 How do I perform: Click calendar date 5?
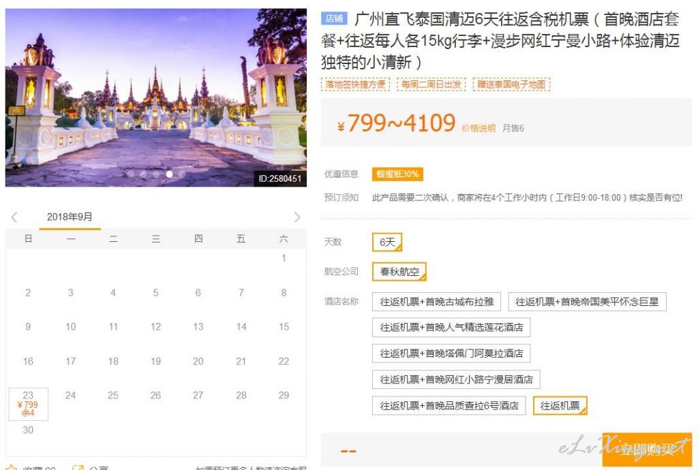(155, 293)
